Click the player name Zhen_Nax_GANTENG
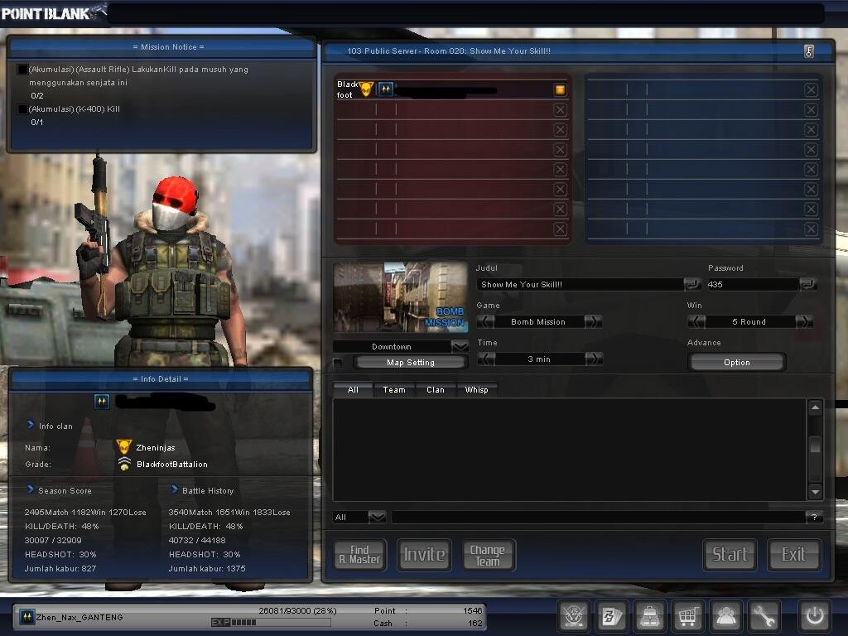Viewport: 848px width, 636px height. click(79, 617)
